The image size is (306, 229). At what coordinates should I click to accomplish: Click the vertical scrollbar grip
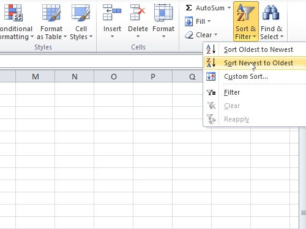coord(304,213)
